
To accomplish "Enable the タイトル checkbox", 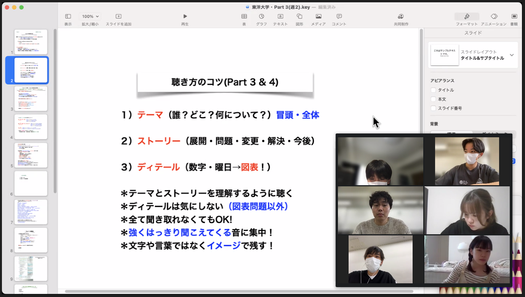I will coord(433,90).
